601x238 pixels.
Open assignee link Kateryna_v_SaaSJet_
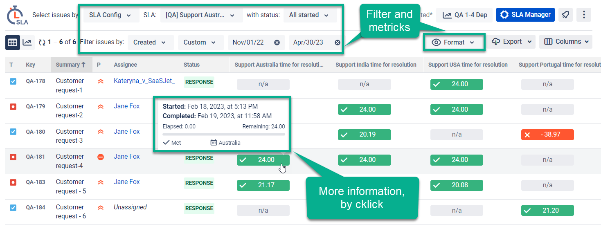pyautogui.click(x=144, y=81)
